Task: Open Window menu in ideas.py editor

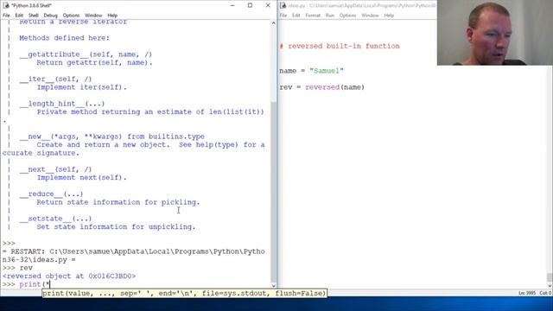Action: (370, 16)
